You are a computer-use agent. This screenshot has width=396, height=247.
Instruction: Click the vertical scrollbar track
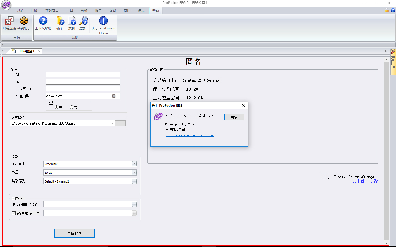click(387, 151)
